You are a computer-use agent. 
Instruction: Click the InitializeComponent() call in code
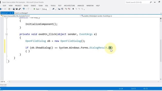41,24
